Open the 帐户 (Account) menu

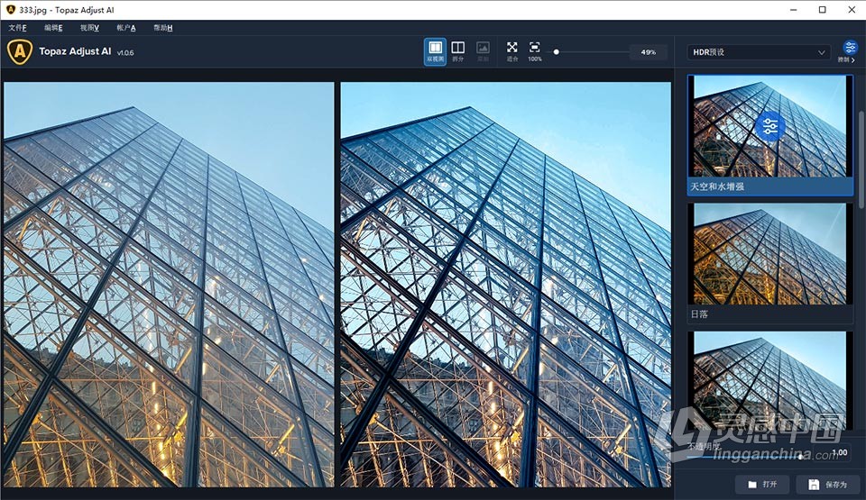pos(125,28)
